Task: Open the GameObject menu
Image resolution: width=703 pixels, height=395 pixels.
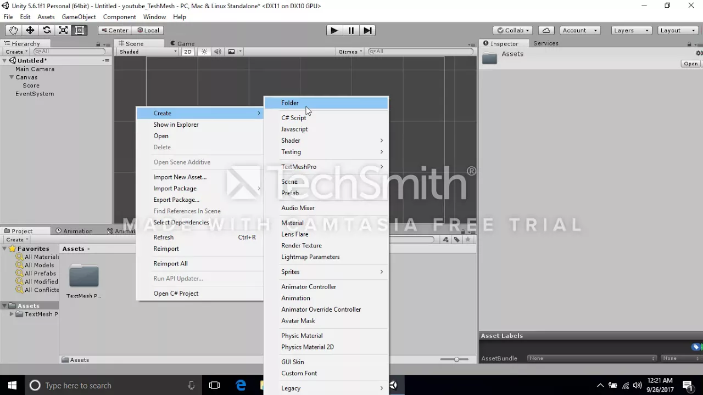Action: (x=79, y=17)
